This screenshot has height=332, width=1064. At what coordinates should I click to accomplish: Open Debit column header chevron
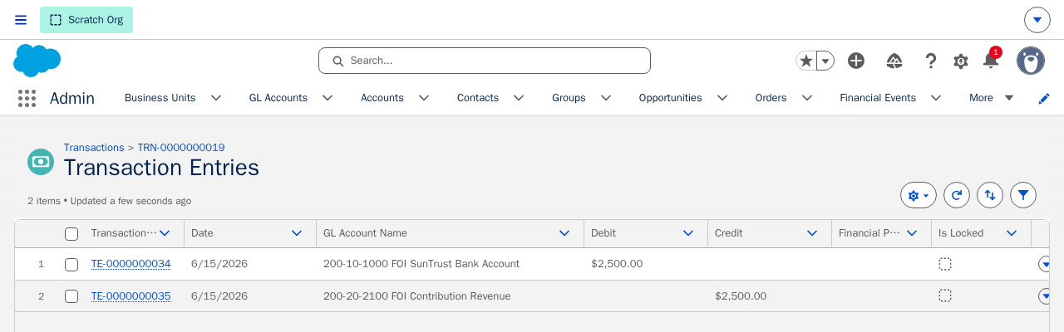click(x=688, y=233)
